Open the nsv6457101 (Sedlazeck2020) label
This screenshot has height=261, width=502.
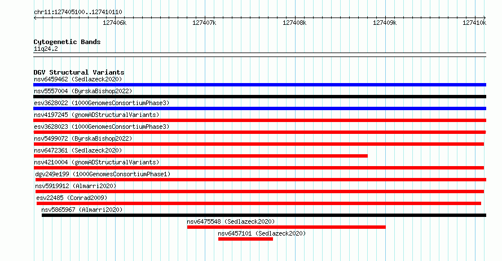point(262,233)
